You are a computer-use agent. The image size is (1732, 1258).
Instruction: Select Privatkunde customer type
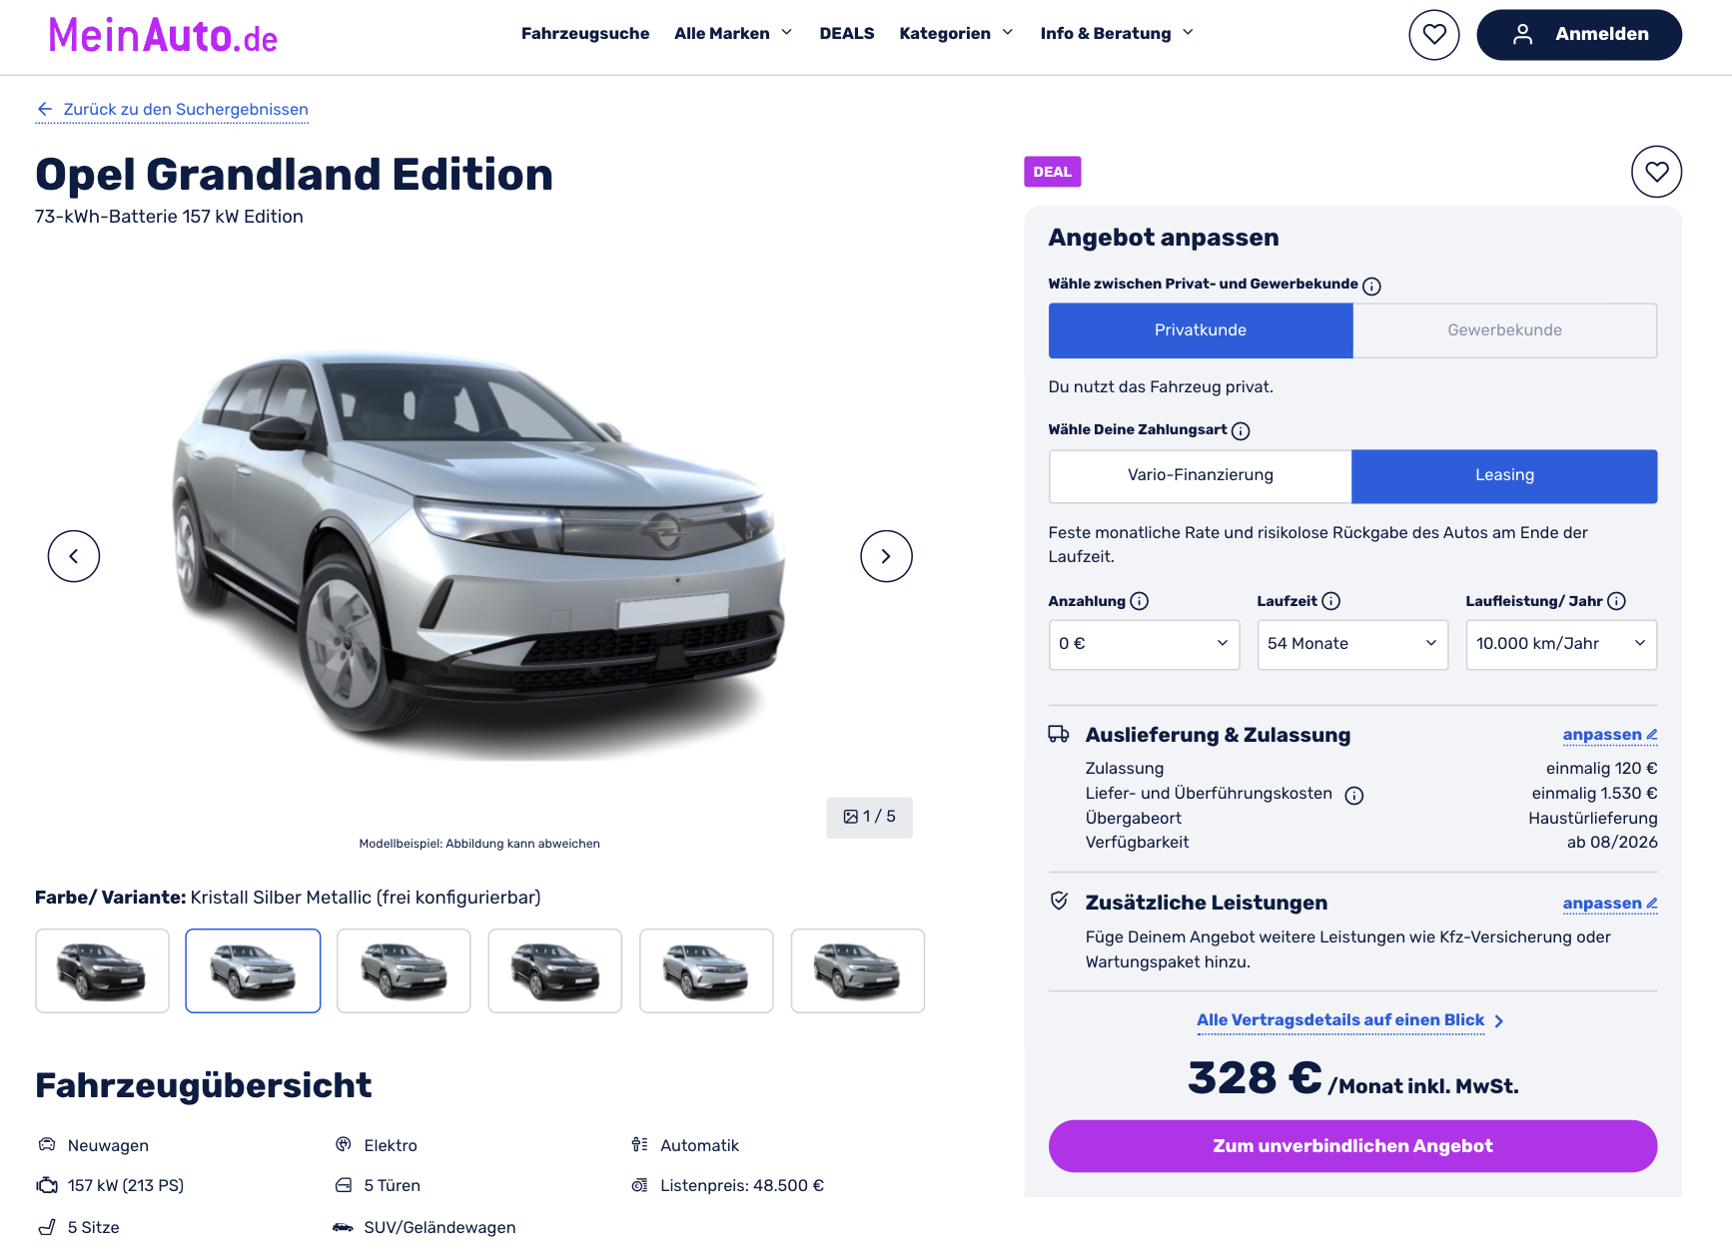click(1200, 330)
